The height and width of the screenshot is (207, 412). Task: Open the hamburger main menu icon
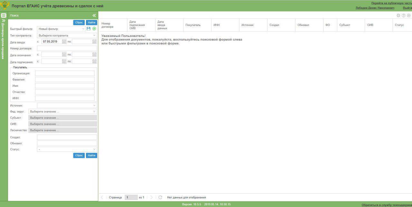pos(4,15)
